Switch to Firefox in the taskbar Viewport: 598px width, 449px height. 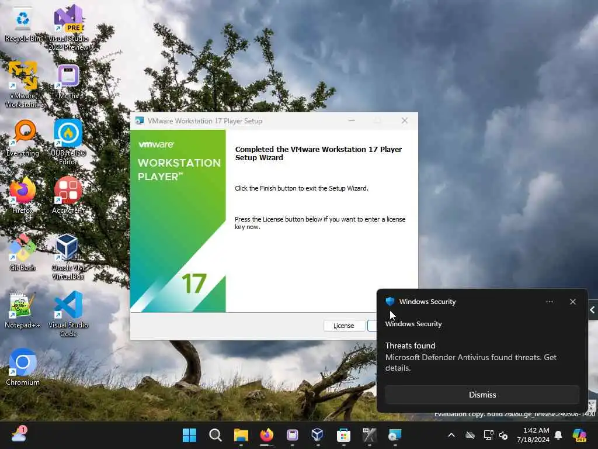pyautogui.click(x=266, y=435)
